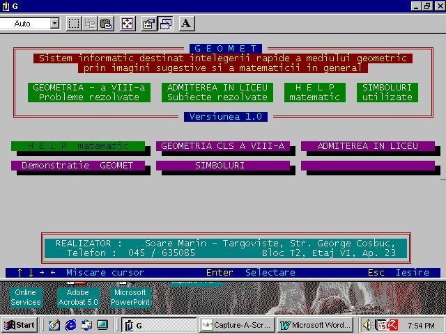Screen dimensions: 446x334
Task: Toggle Full screen toolbar icon
Action: coord(127,24)
